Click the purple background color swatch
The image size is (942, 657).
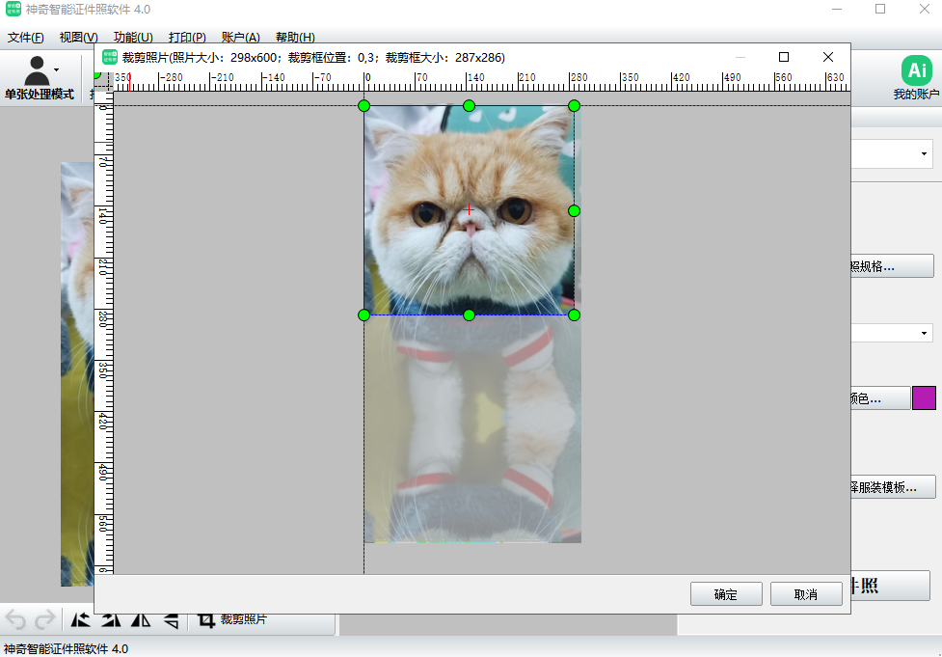point(924,398)
